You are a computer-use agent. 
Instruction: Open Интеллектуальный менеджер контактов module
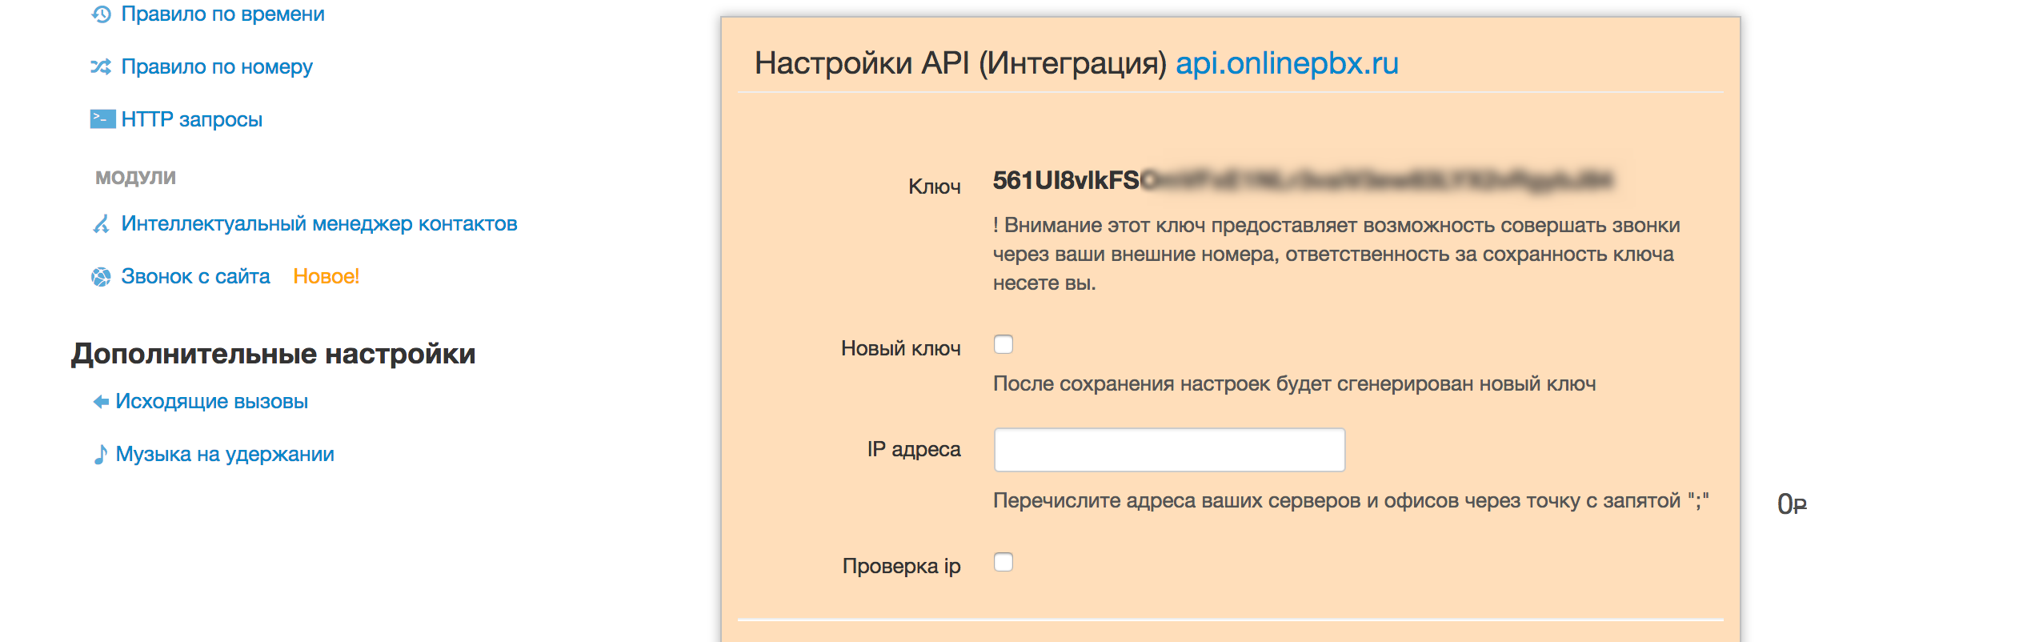[319, 223]
